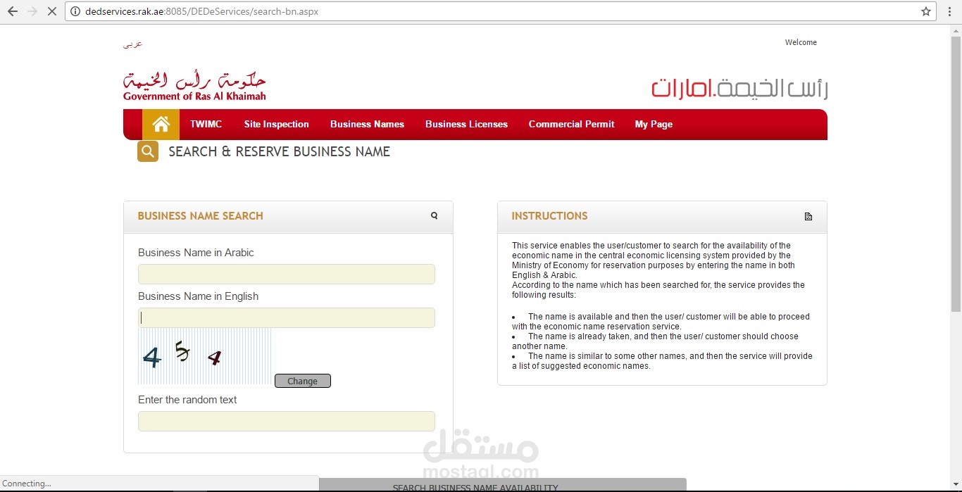Image resolution: width=962 pixels, height=492 pixels.
Task: Open the Chrome three-dot menu
Action: (x=949, y=11)
